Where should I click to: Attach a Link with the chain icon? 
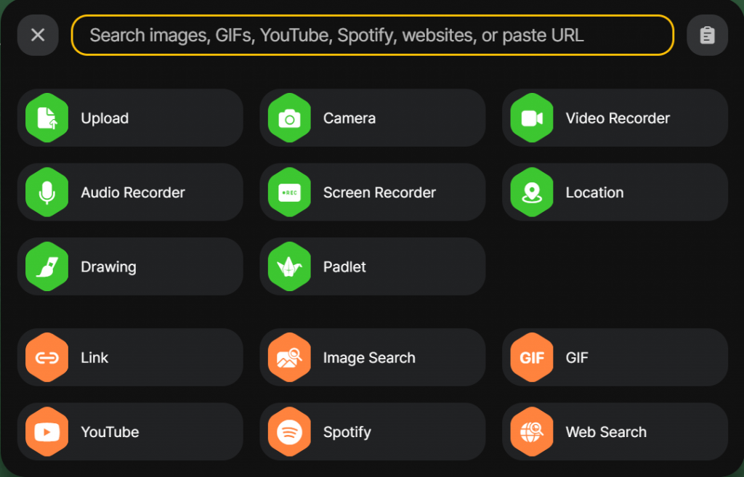(47, 357)
